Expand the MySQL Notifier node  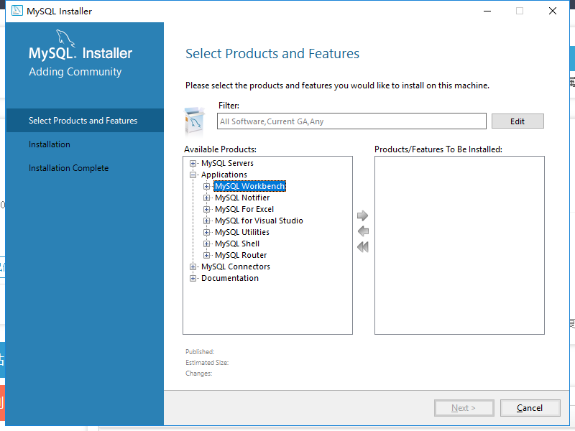[206, 198]
